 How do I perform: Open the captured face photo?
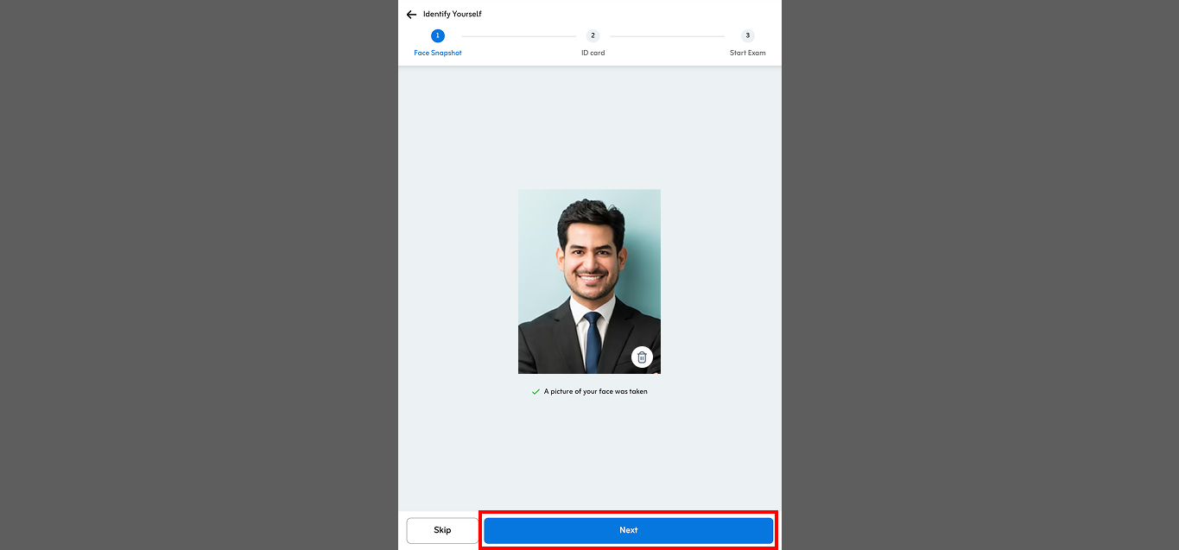(x=589, y=281)
